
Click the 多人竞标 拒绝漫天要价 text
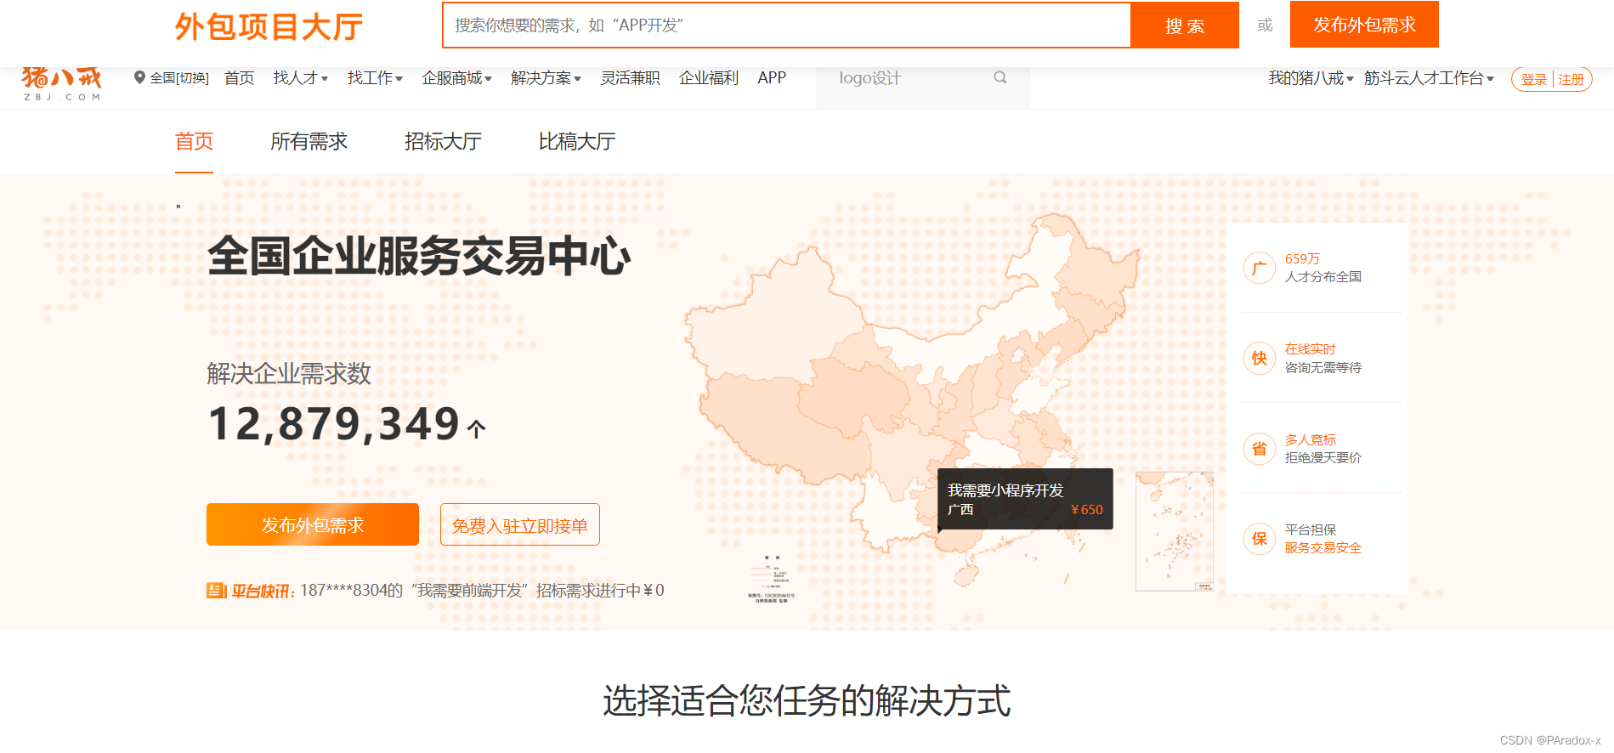(1322, 448)
